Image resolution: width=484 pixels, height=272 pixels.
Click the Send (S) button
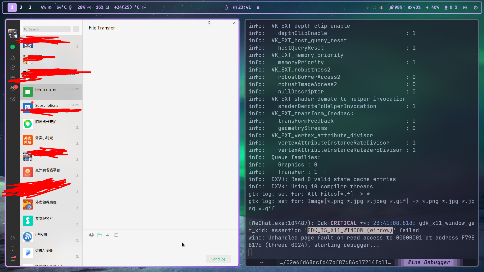[x=218, y=259]
